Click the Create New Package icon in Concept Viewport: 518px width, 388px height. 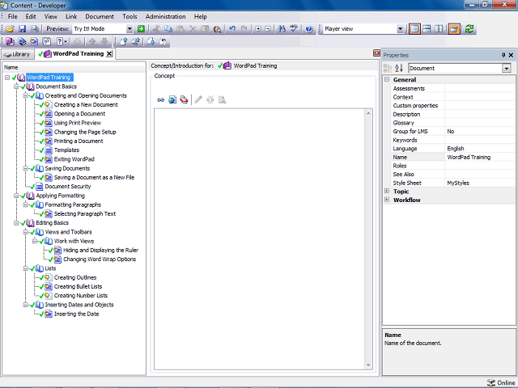(x=184, y=99)
